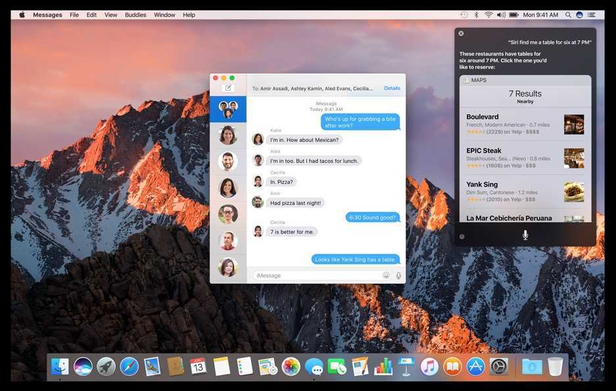Viewport: 616px width, 391px height.
Task: Open FaceTime icon in Dock
Action: (x=337, y=367)
